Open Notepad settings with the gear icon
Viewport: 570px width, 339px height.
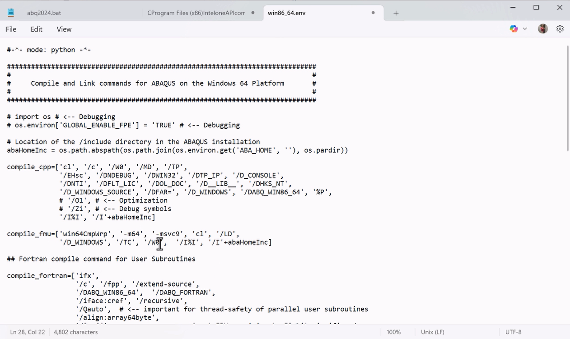(x=560, y=28)
